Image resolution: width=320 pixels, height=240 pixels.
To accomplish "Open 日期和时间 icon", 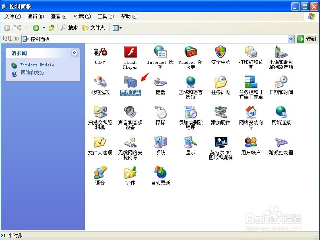I will pyautogui.click(x=281, y=82).
